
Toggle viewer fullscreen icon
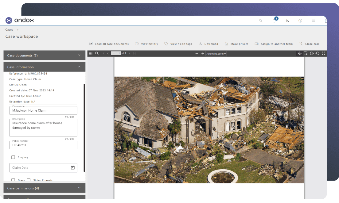coord(323,53)
